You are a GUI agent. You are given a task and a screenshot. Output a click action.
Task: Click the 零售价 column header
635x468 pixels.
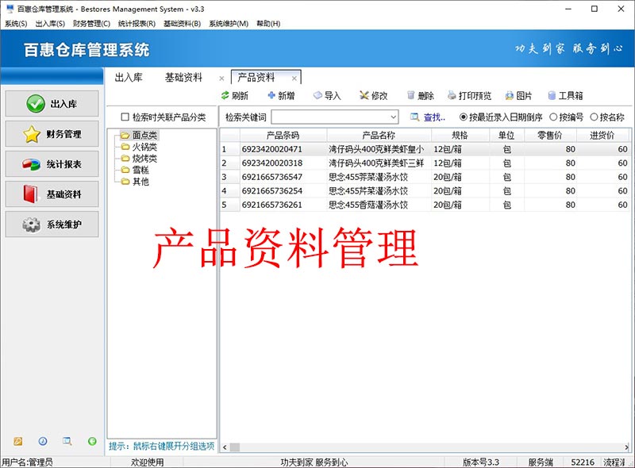click(x=550, y=135)
